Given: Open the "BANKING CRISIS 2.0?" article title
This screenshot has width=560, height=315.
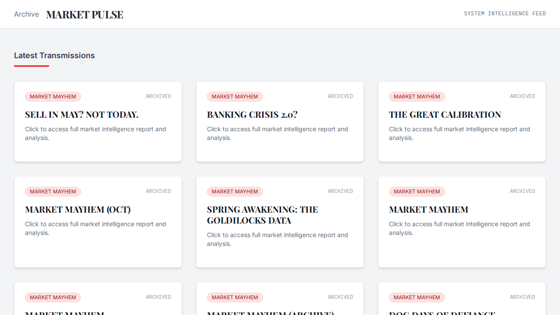Looking at the screenshot, I should point(252,115).
